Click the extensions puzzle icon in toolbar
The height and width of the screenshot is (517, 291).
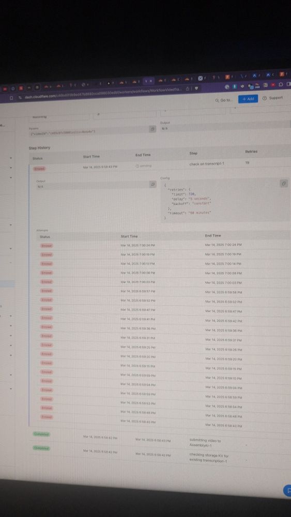point(281,85)
